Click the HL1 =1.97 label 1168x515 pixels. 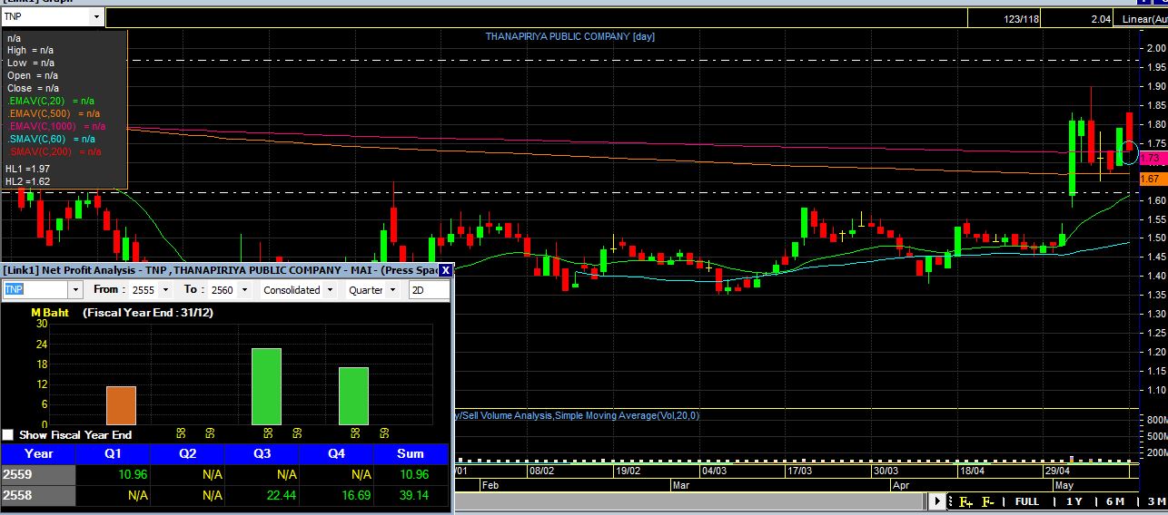pyautogui.click(x=27, y=169)
